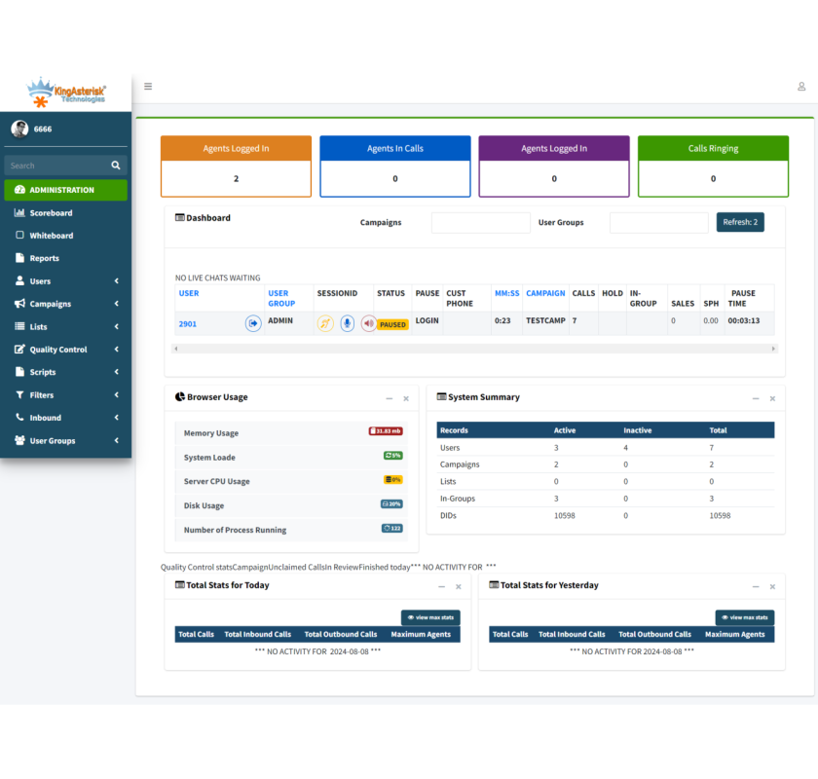Open agent 2901's details link
The image size is (818, 779).
(186, 322)
